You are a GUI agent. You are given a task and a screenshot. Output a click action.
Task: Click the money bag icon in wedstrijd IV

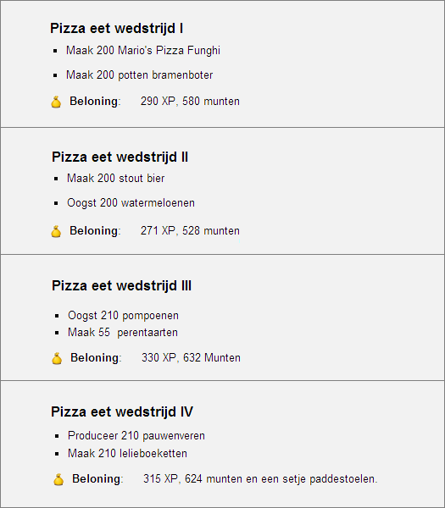coord(58,479)
